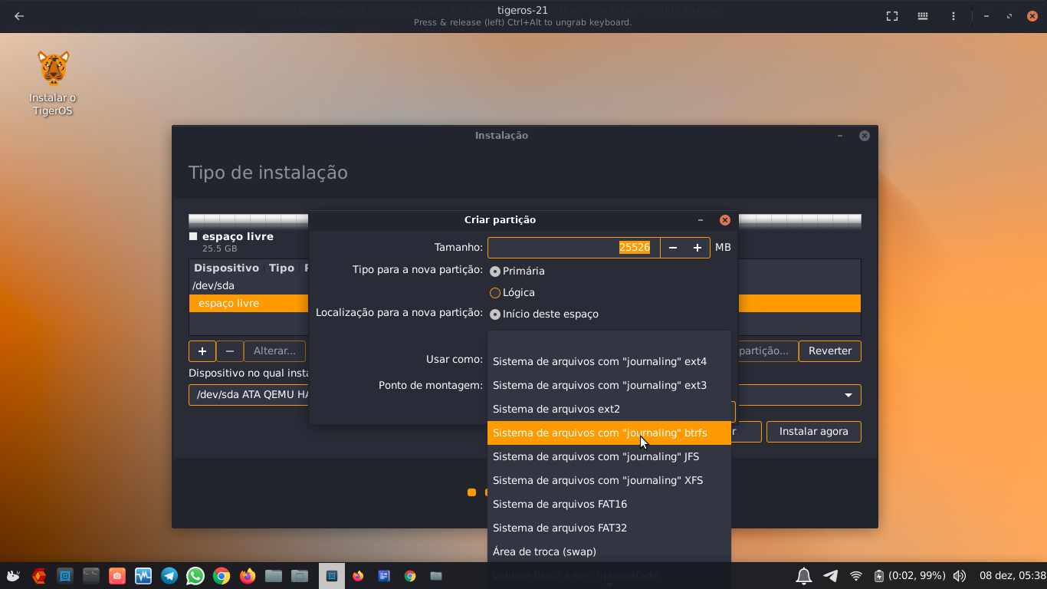Screen dimensions: 1047x589
Task: Go back using the viewer's arrow icon
Action: pos(19,16)
